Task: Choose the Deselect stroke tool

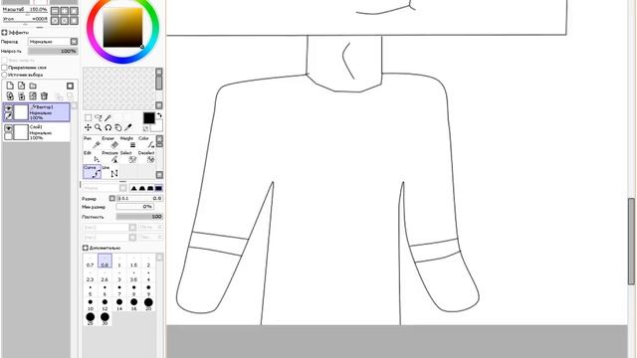Action: (146, 157)
